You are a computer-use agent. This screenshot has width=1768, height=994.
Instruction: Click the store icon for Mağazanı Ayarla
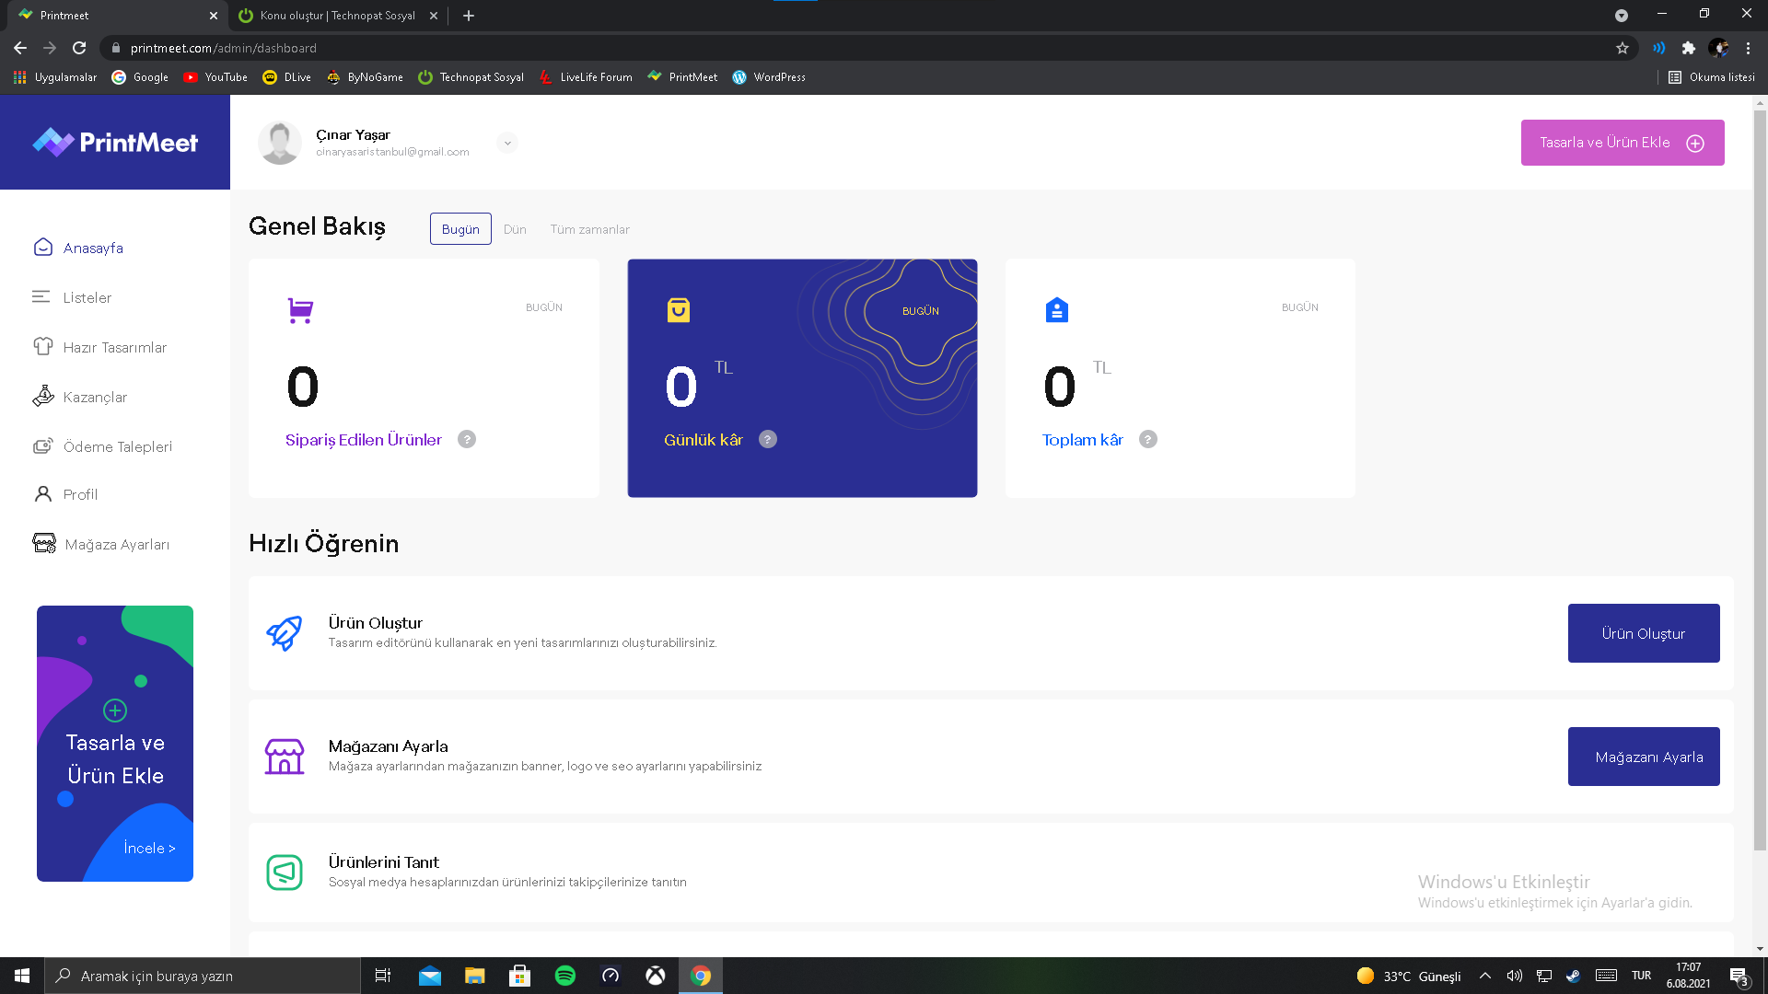tap(284, 757)
